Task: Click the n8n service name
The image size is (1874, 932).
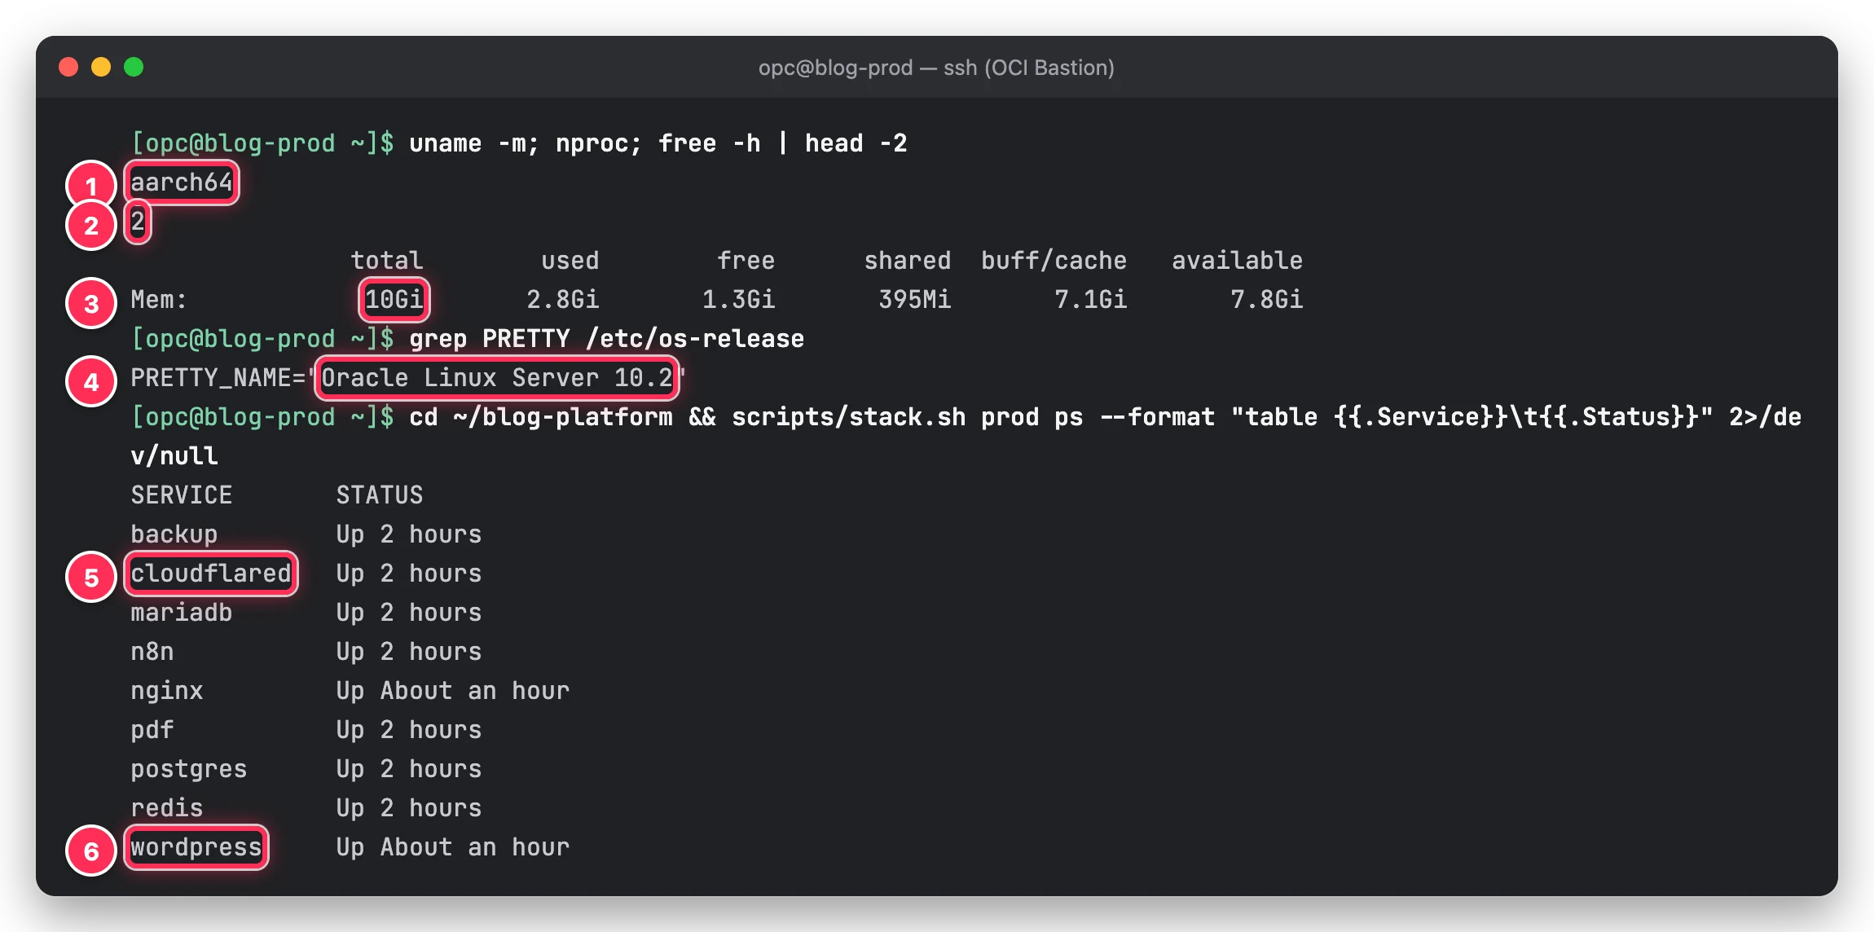Action: pos(152,652)
